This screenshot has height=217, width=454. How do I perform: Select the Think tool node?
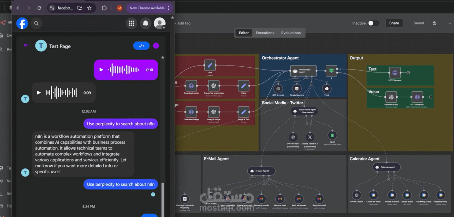pos(327,89)
